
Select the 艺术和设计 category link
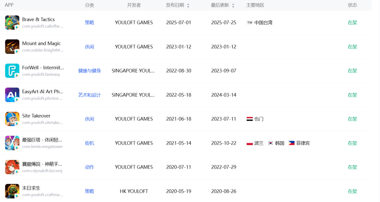point(89,95)
